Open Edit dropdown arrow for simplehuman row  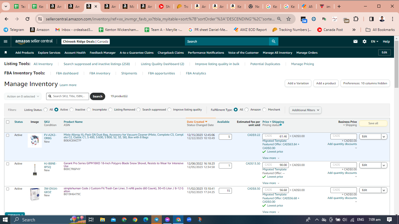384,190
